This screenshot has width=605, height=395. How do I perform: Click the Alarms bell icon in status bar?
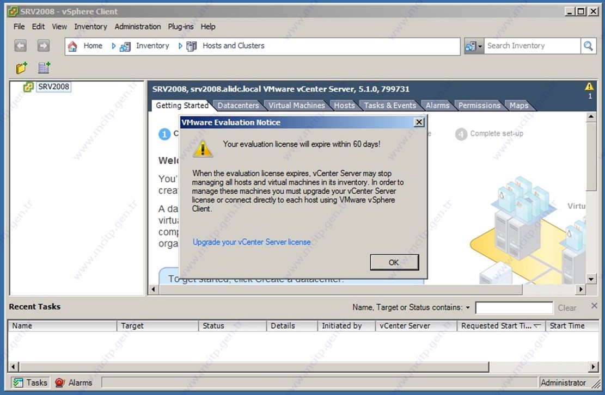(60, 382)
